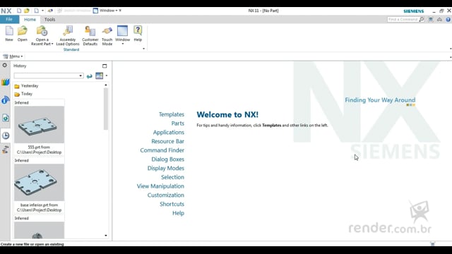Click the quick access Open folder icon
Viewport: 452px width, 254px height.
(x=27, y=11)
